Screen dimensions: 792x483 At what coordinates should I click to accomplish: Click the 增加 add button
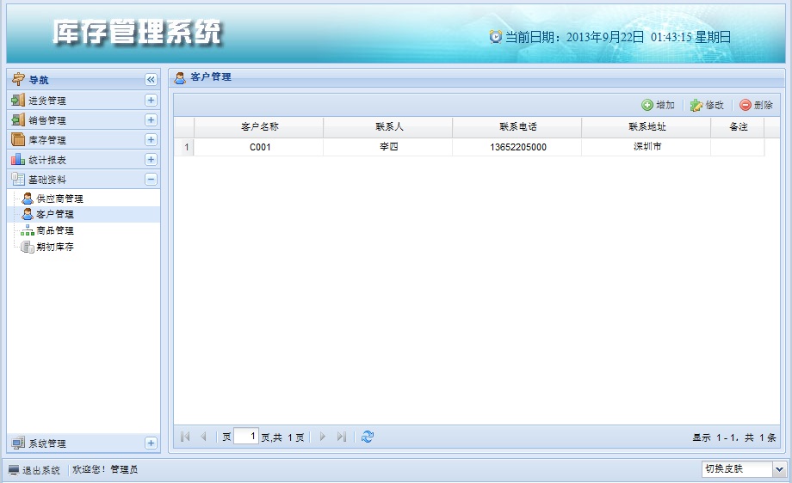tap(658, 105)
